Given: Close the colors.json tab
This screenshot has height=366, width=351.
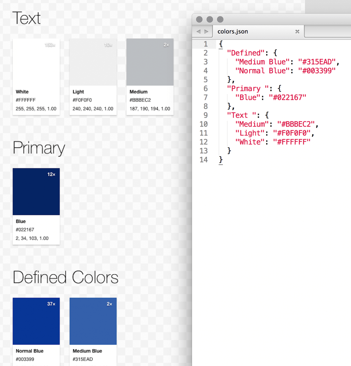Looking at the screenshot, I should (x=297, y=31).
